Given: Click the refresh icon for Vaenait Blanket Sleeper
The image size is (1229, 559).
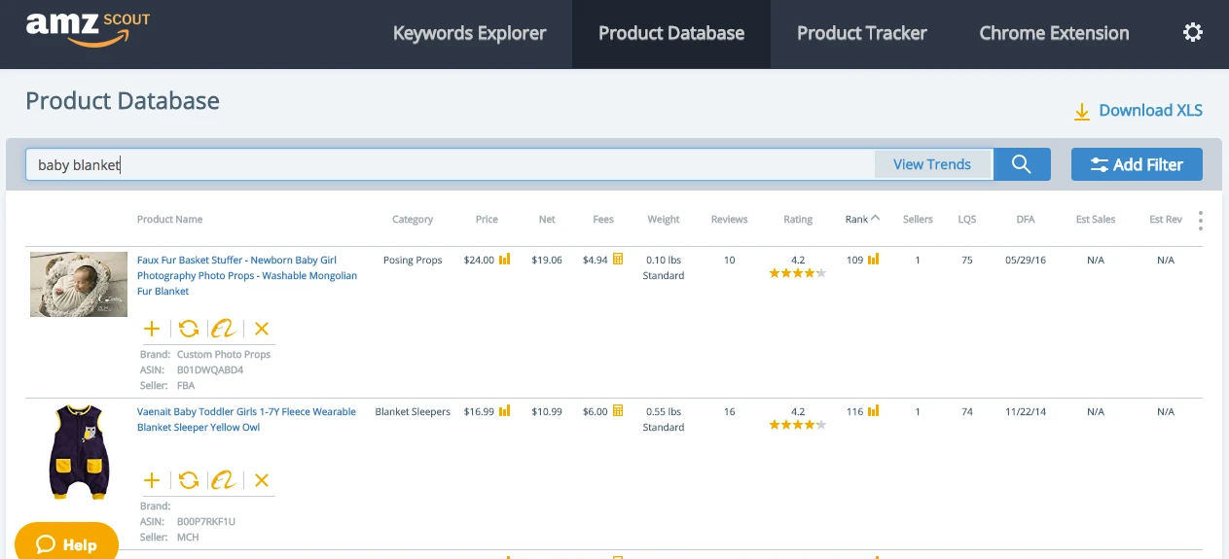Looking at the screenshot, I should (x=189, y=480).
